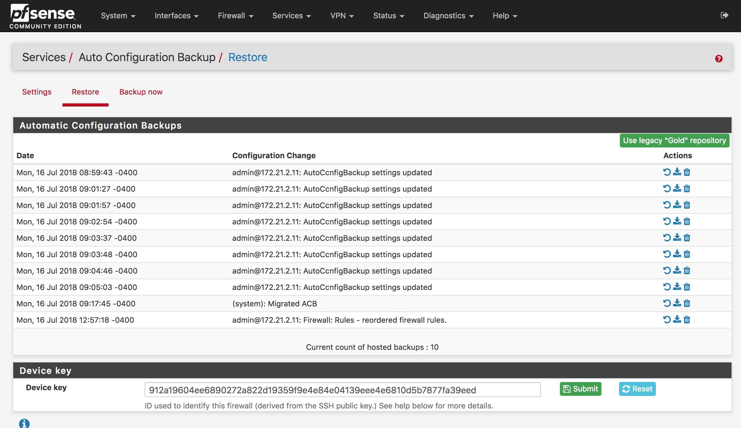Click delete icon for 09:03:48 backup entry
This screenshot has width=741, height=428.
pyautogui.click(x=686, y=254)
